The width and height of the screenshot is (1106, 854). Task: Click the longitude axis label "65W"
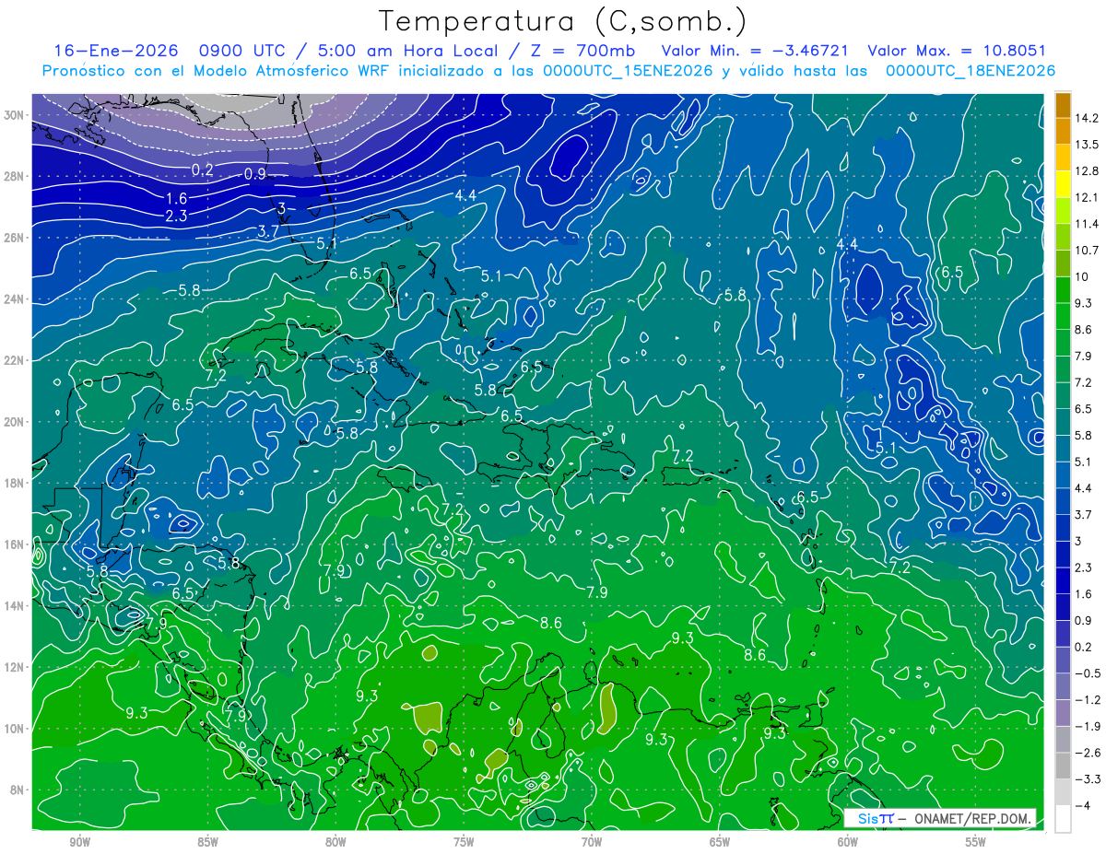click(x=720, y=842)
